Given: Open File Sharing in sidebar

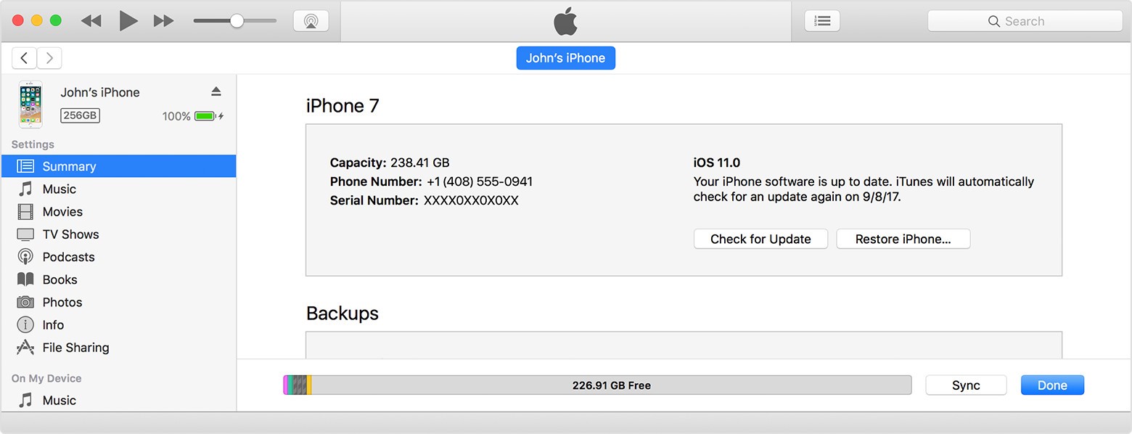Looking at the screenshot, I should tap(75, 348).
